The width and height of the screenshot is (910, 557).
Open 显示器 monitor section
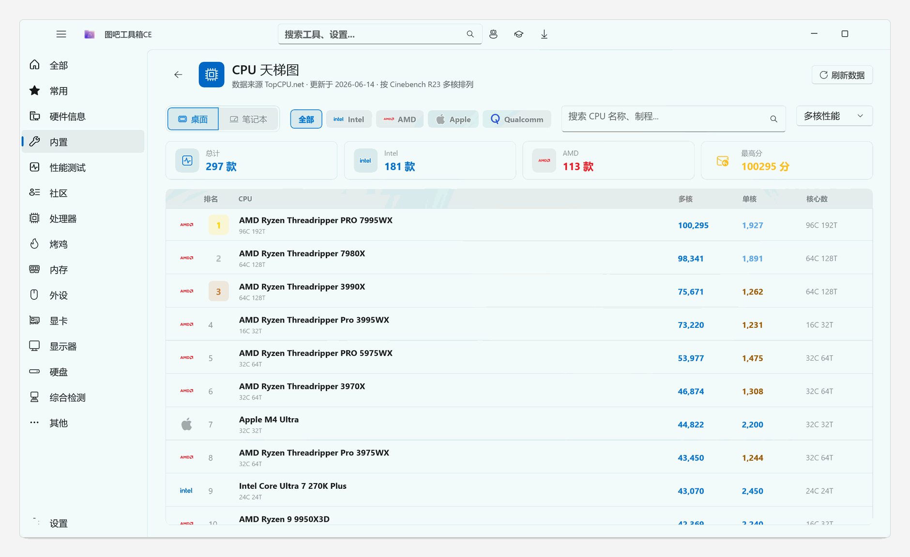[83, 347]
